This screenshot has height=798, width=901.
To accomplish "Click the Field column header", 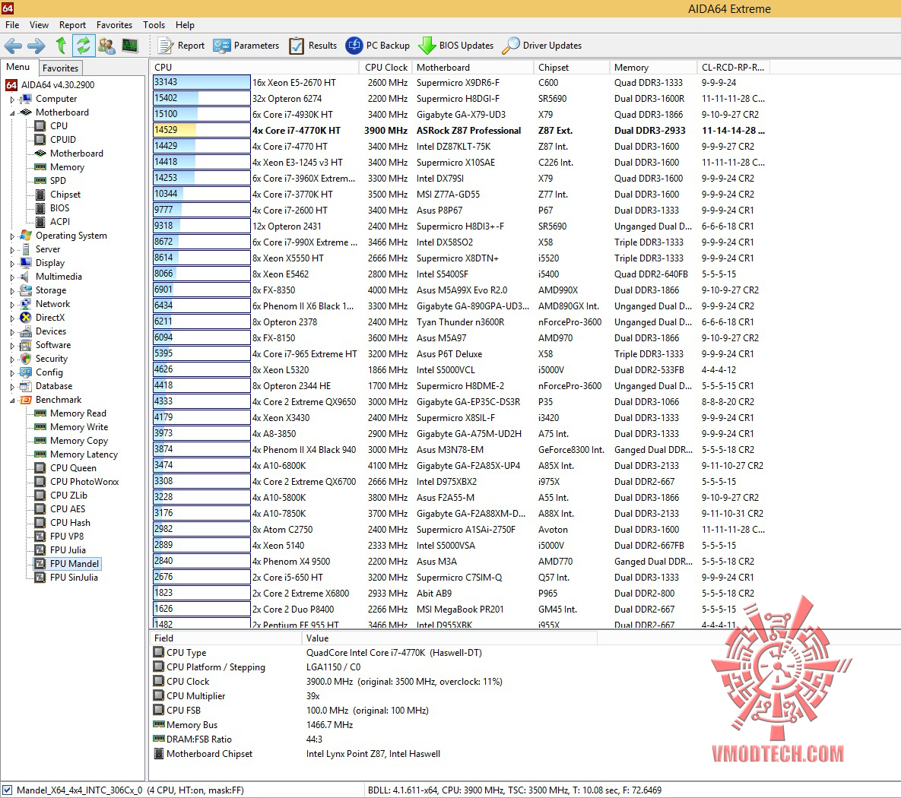I will coord(225,638).
